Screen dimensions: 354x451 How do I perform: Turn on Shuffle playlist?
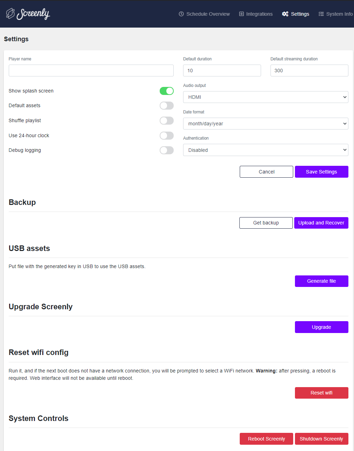(x=167, y=120)
